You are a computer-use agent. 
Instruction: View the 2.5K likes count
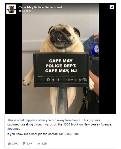tap(15, 144)
